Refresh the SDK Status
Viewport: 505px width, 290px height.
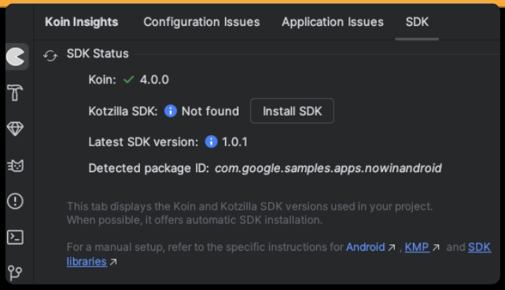click(50, 55)
